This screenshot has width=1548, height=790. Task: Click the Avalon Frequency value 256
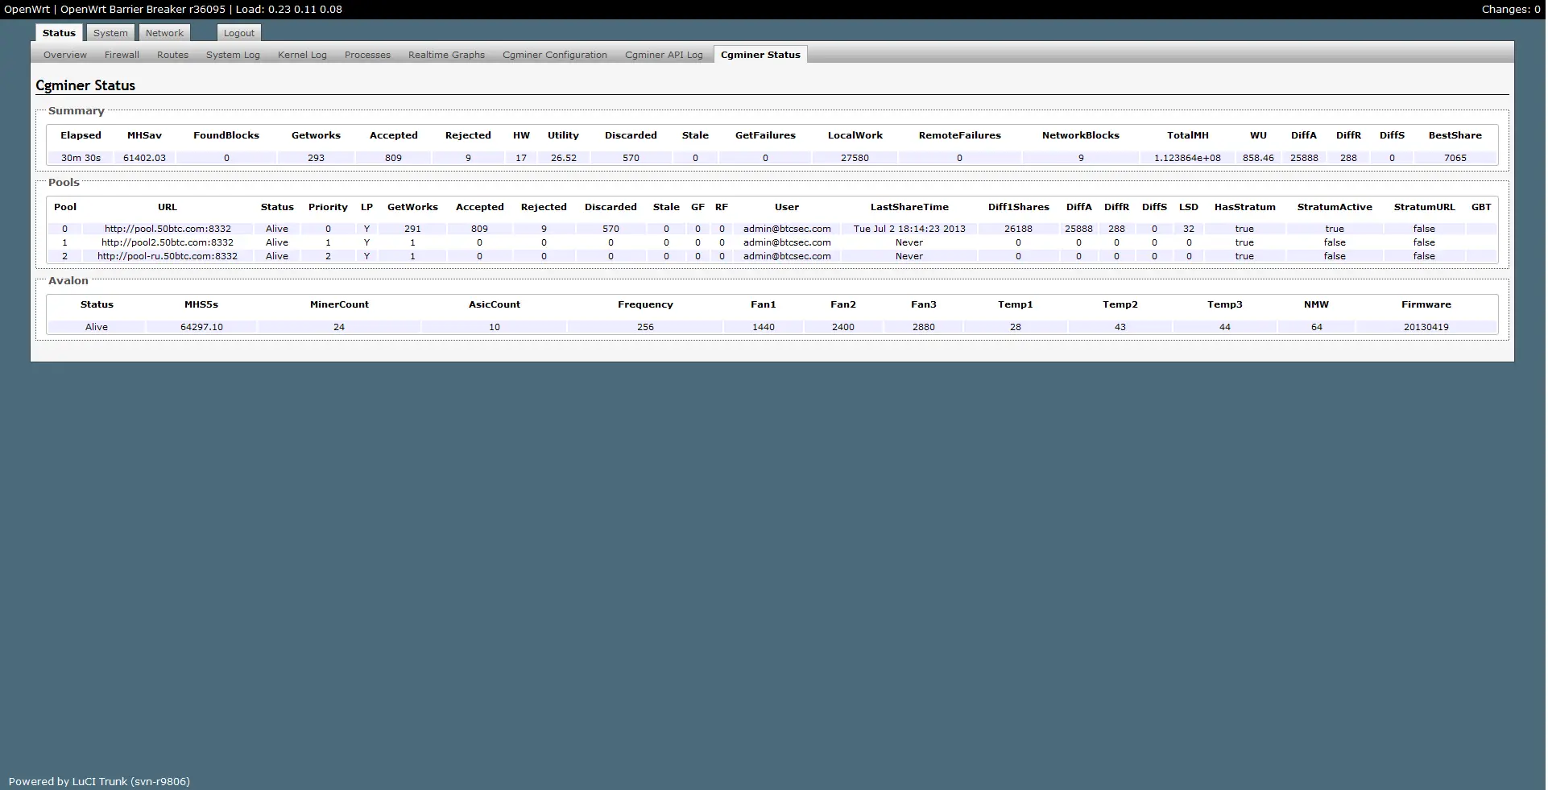pyautogui.click(x=645, y=327)
